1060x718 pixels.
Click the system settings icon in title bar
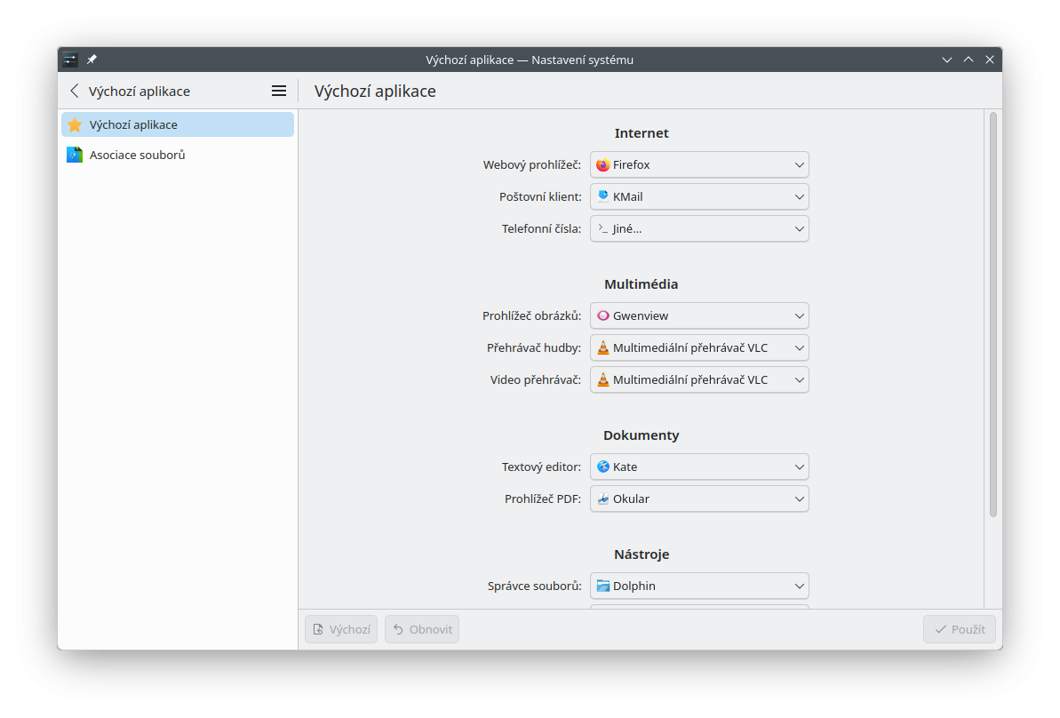[x=69, y=60]
